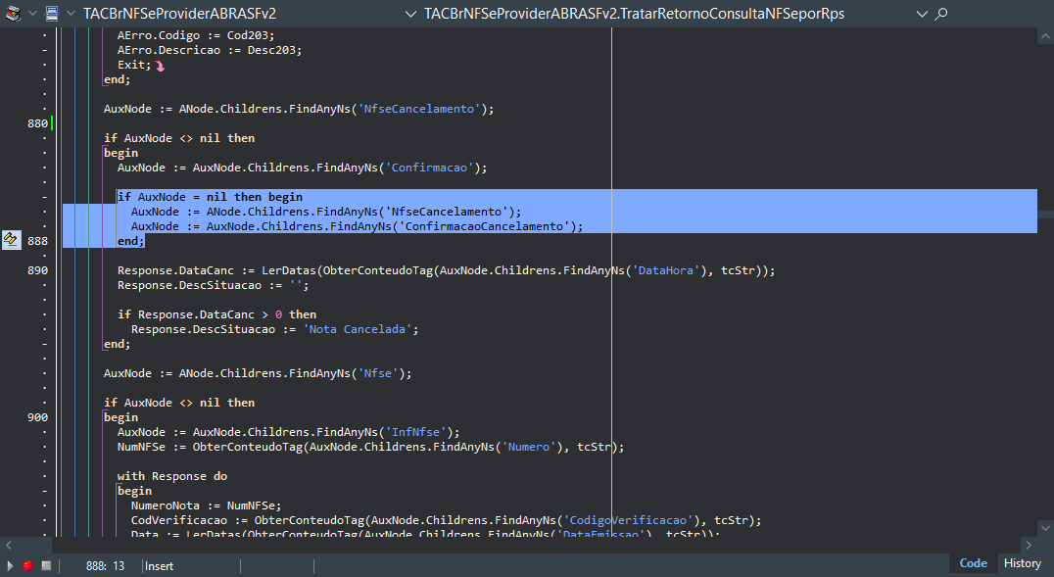
Task: Click the selected 'end;' on line 888
Action: 130,241
